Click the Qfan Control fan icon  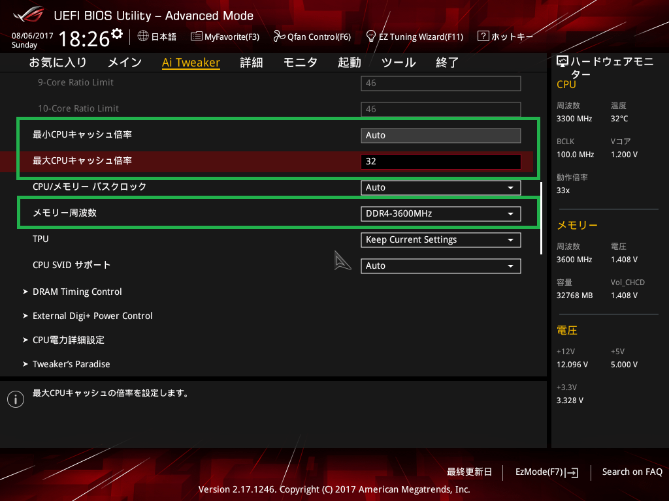point(279,37)
